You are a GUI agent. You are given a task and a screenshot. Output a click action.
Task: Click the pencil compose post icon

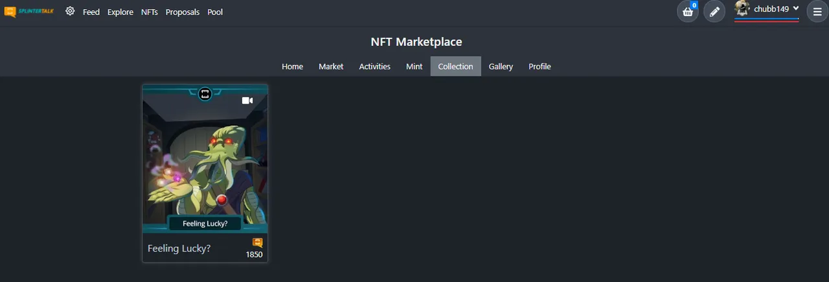pyautogui.click(x=714, y=12)
